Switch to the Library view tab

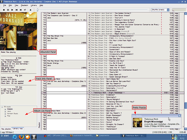pos(18,129)
